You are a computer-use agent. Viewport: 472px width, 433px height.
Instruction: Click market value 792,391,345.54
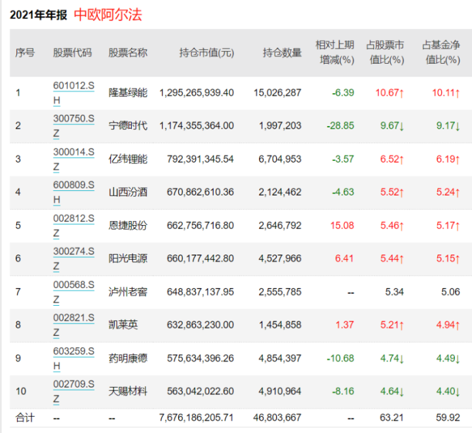point(201,159)
